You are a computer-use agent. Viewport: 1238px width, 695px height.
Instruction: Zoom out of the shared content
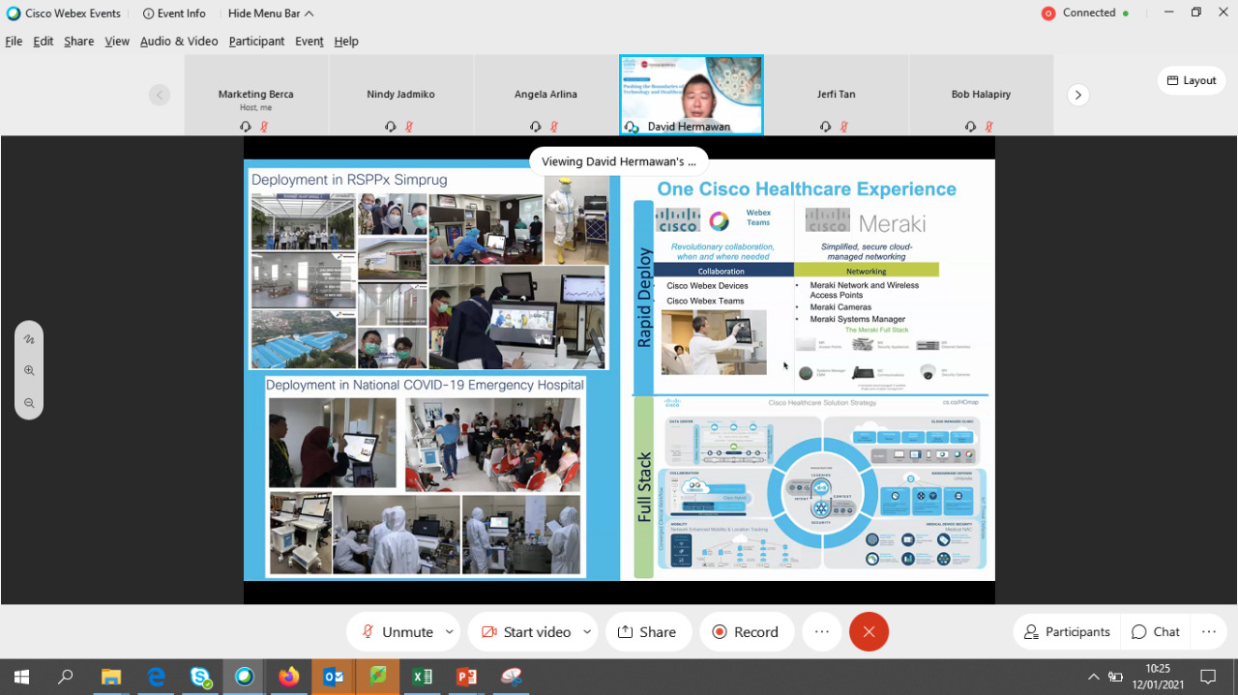tap(29, 403)
